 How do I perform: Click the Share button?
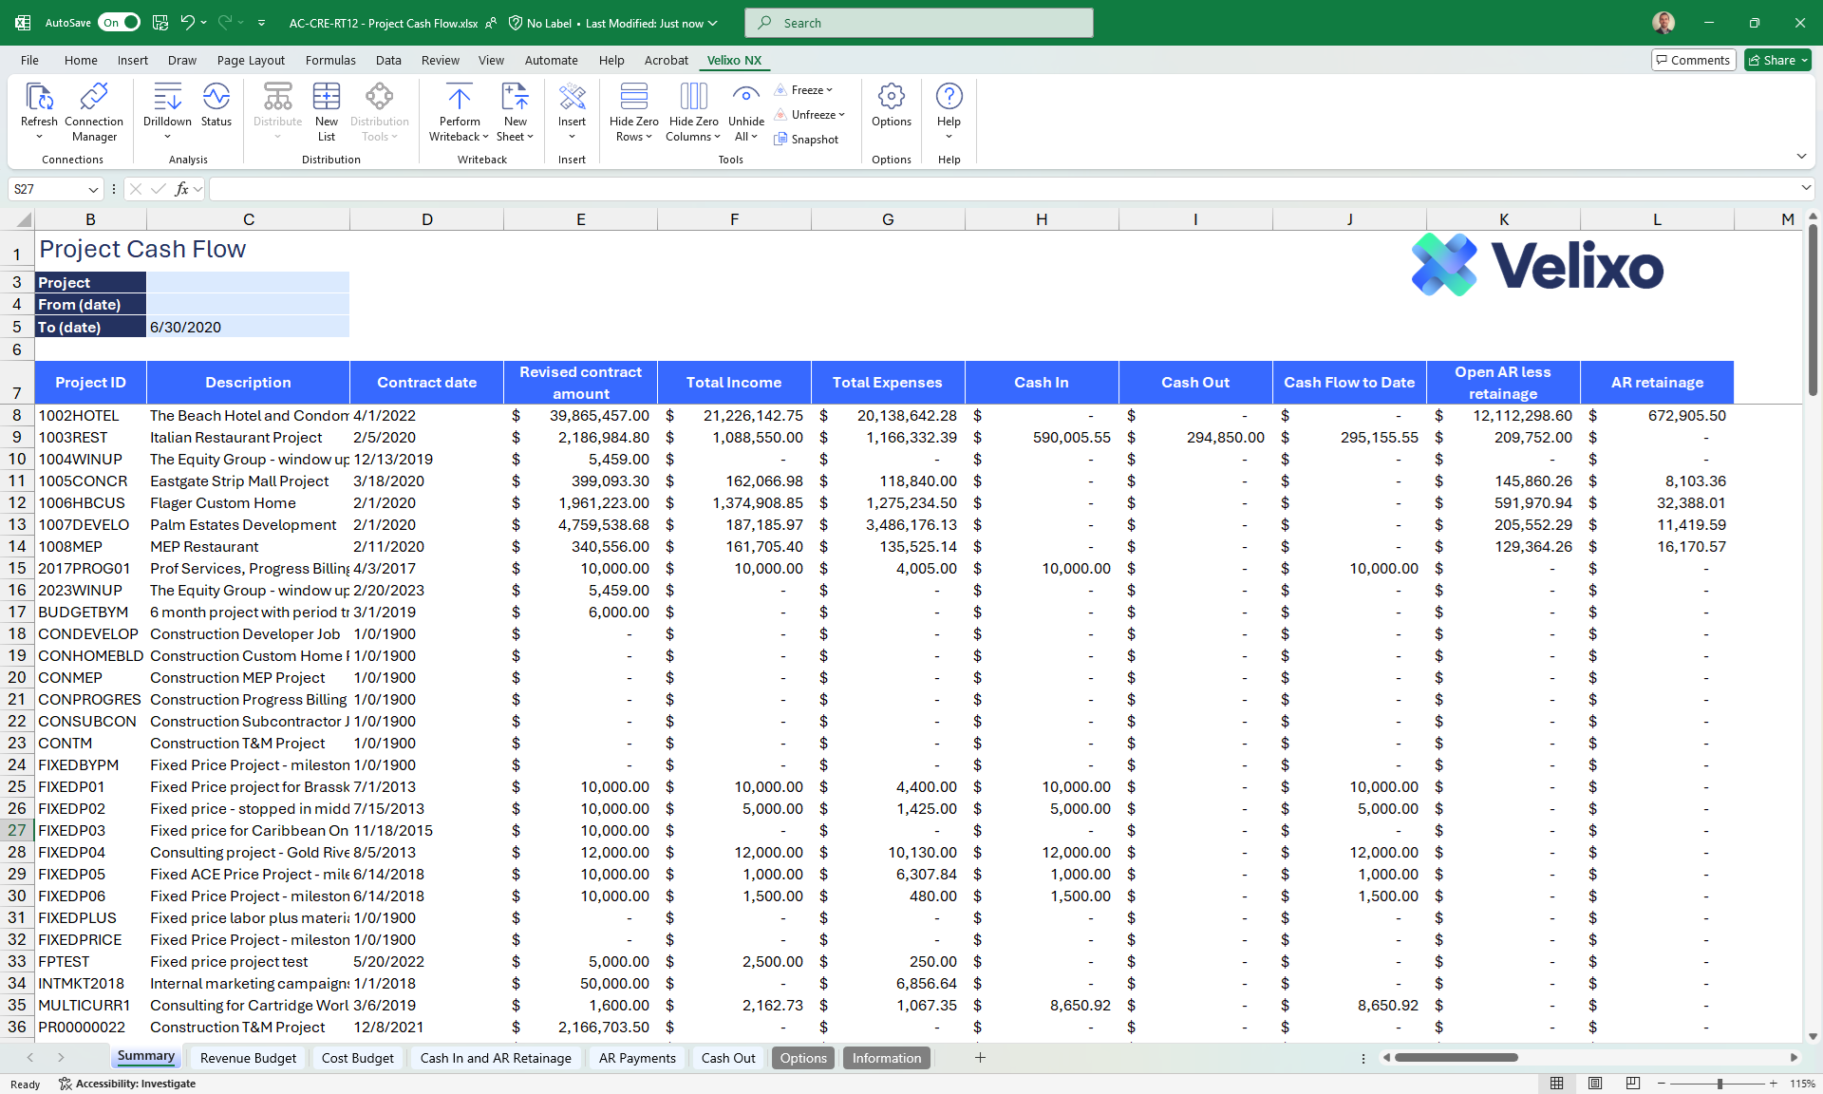[x=1777, y=60]
